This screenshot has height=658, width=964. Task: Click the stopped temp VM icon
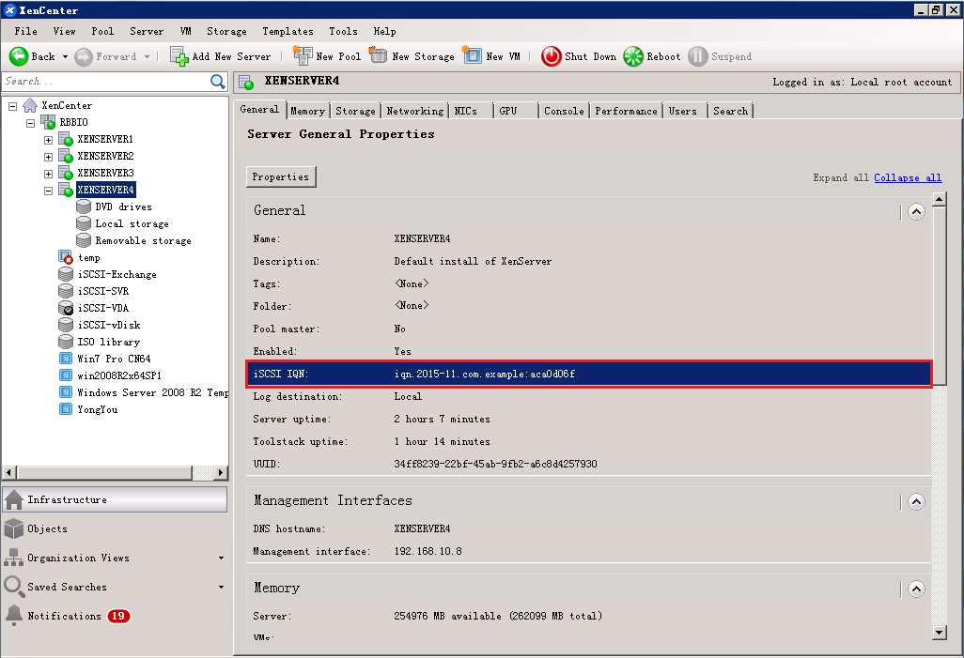click(65, 257)
